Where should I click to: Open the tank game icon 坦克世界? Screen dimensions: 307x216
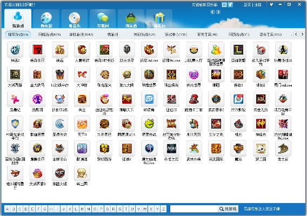coord(126,50)
